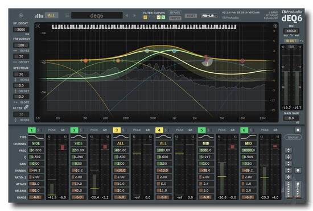Click the global up-down stepper in threshold row
This screenshot has height=211, width=313.
tap(289, 170)
